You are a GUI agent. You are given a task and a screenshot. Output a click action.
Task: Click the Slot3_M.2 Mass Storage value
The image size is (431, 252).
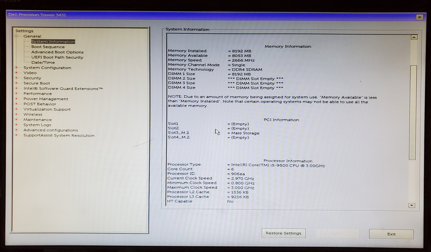click(x=243, y=133)
